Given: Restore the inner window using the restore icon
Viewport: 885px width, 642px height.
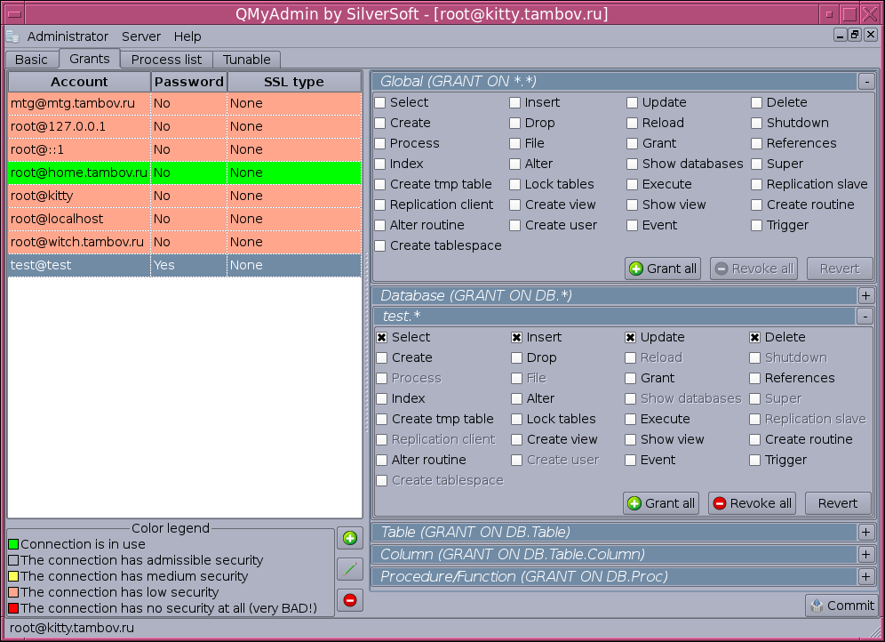Looking at the screenshot, I should (x=855, y=35).
